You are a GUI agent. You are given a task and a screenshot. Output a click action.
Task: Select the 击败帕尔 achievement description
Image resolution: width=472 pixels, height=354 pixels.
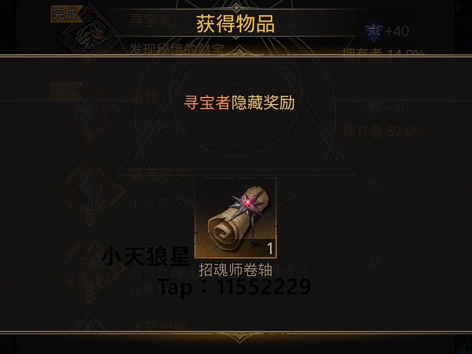click(156, 127)
